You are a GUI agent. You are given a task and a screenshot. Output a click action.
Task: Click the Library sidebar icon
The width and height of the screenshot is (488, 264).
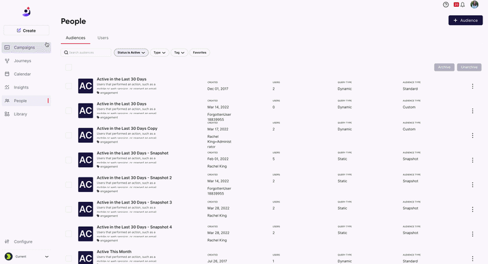click(x=7, y=114)
